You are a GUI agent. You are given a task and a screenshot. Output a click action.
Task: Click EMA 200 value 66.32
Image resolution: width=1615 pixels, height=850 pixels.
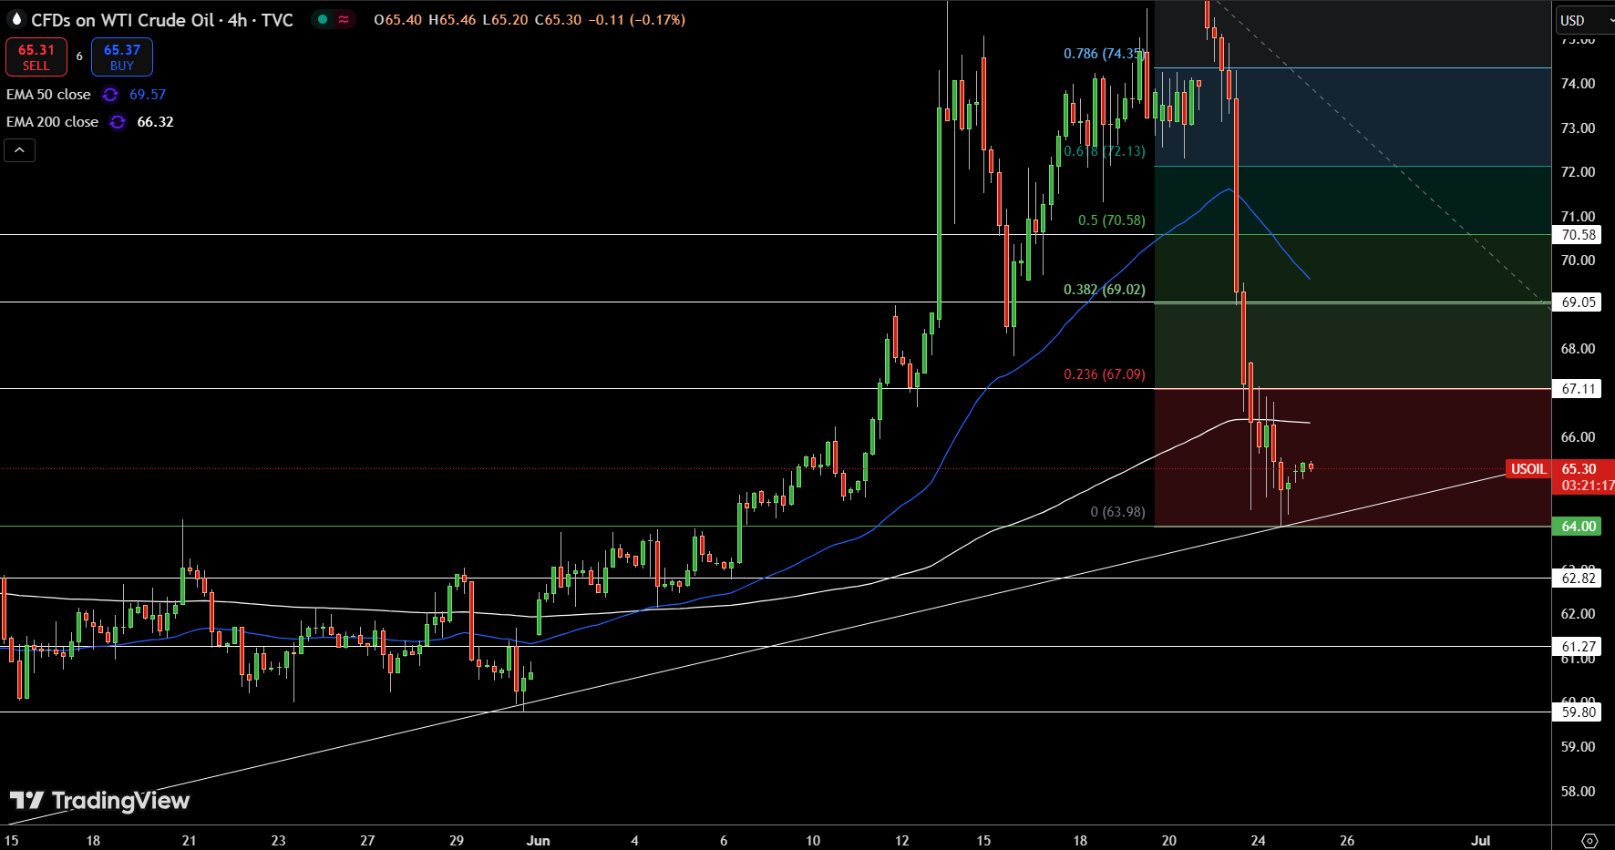click(155, 122)
